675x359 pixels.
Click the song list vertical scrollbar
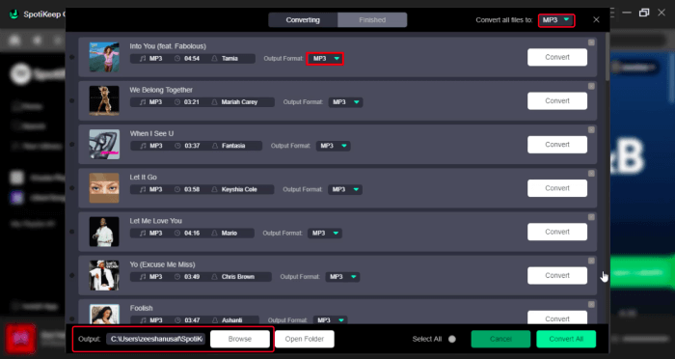(x=607, y=57)
